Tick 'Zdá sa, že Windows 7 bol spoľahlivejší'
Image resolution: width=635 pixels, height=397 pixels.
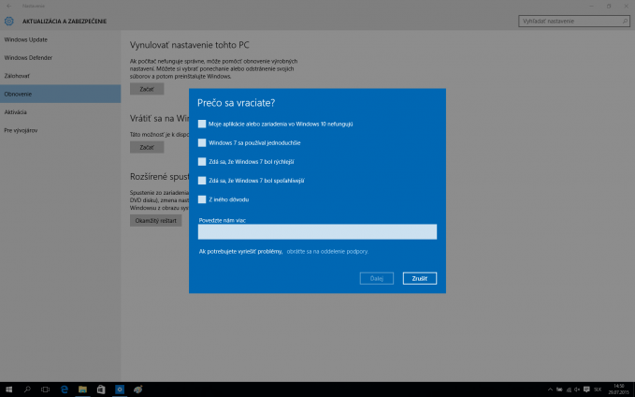coord(202,181)
